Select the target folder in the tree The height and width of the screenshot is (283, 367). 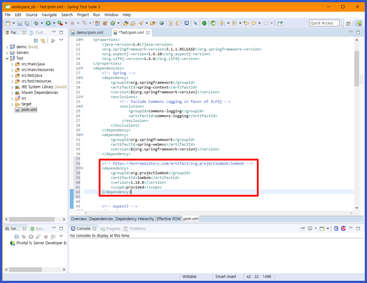(26, 104)
